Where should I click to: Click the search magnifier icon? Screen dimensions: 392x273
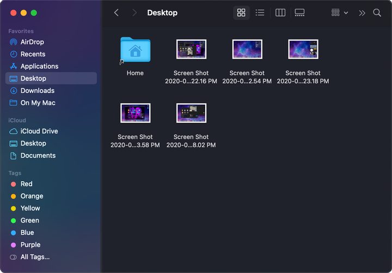377,12
